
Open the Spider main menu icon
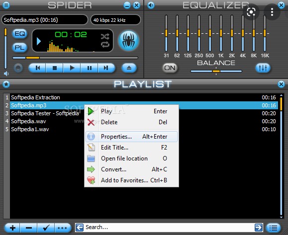point(6,5)
